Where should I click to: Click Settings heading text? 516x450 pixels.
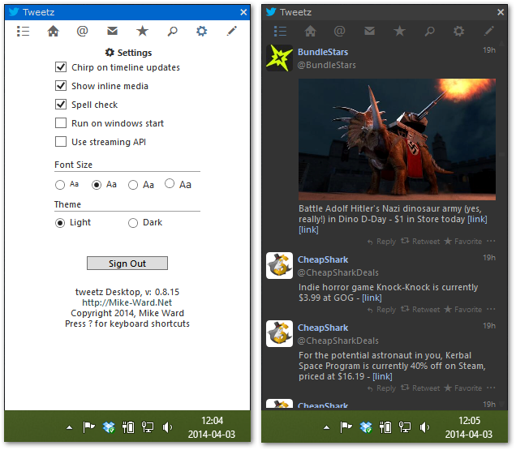[135, 53]
